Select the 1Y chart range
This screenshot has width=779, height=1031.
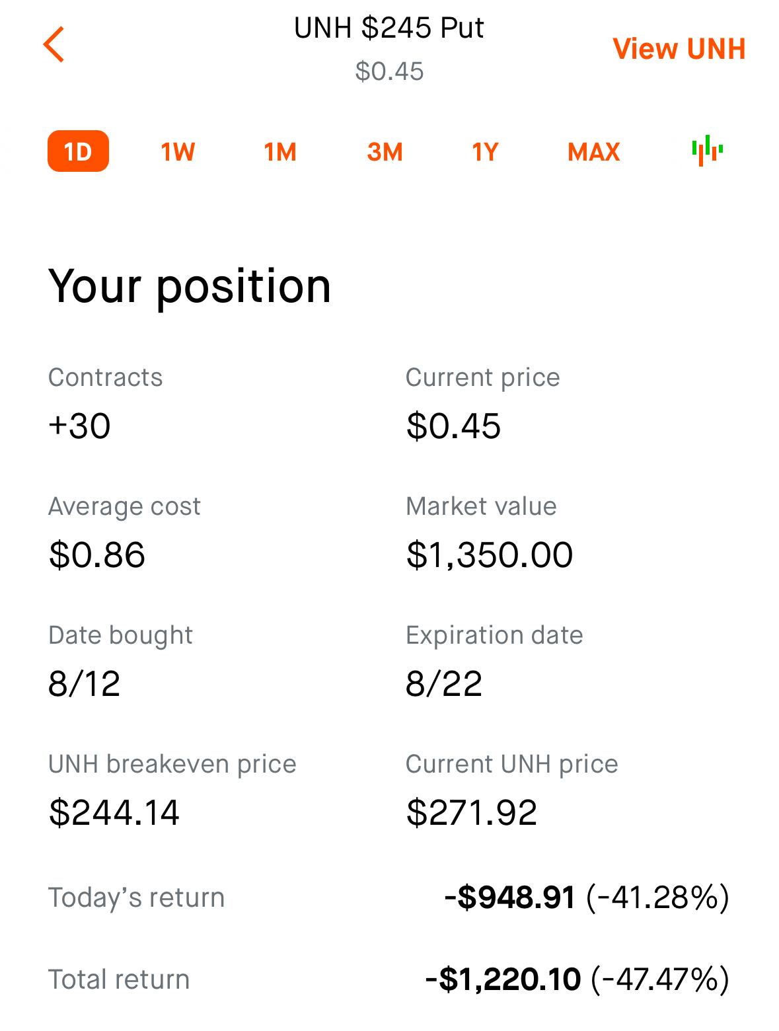coord(485,152)
